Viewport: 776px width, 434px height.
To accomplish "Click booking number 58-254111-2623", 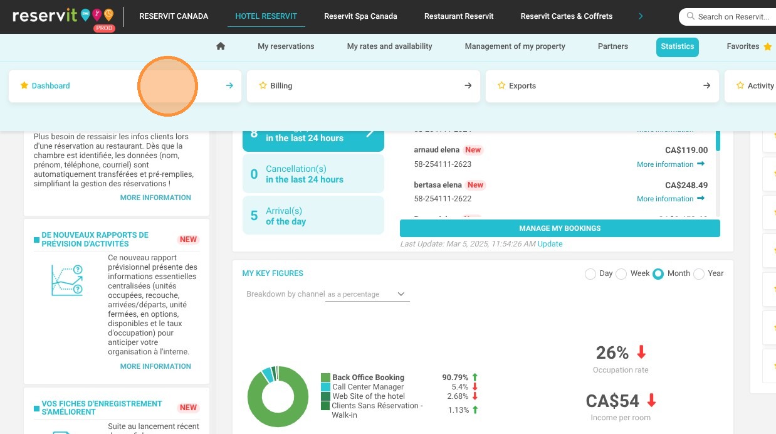I will pos(443,164).
